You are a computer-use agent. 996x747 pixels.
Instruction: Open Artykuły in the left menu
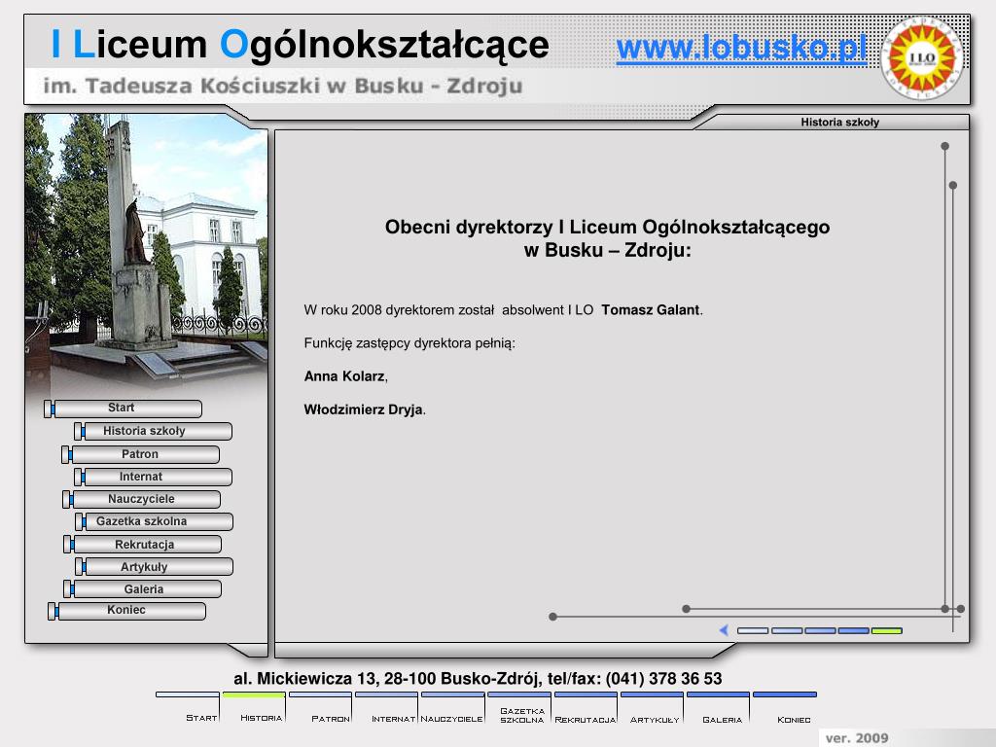point(154,567)
